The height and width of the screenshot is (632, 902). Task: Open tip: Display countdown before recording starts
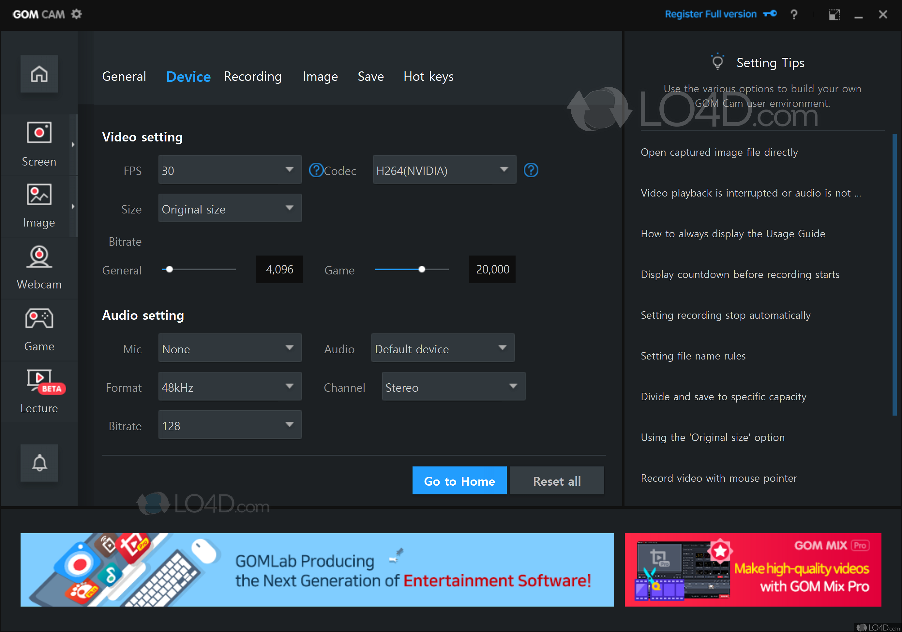pyautogui.click(x=740, y=274)
